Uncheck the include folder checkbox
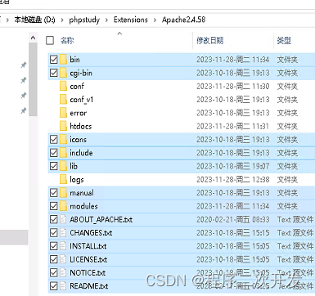The image size is (315, 296). (x=54, y=153)
